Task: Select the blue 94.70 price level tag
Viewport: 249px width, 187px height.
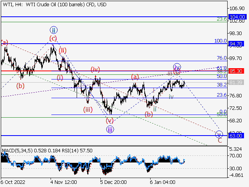Action: (236, 44)
